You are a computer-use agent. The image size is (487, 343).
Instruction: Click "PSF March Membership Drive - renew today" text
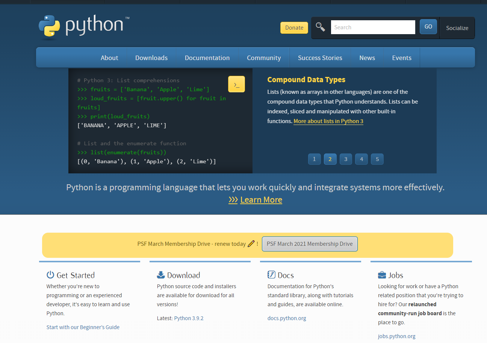192,244
